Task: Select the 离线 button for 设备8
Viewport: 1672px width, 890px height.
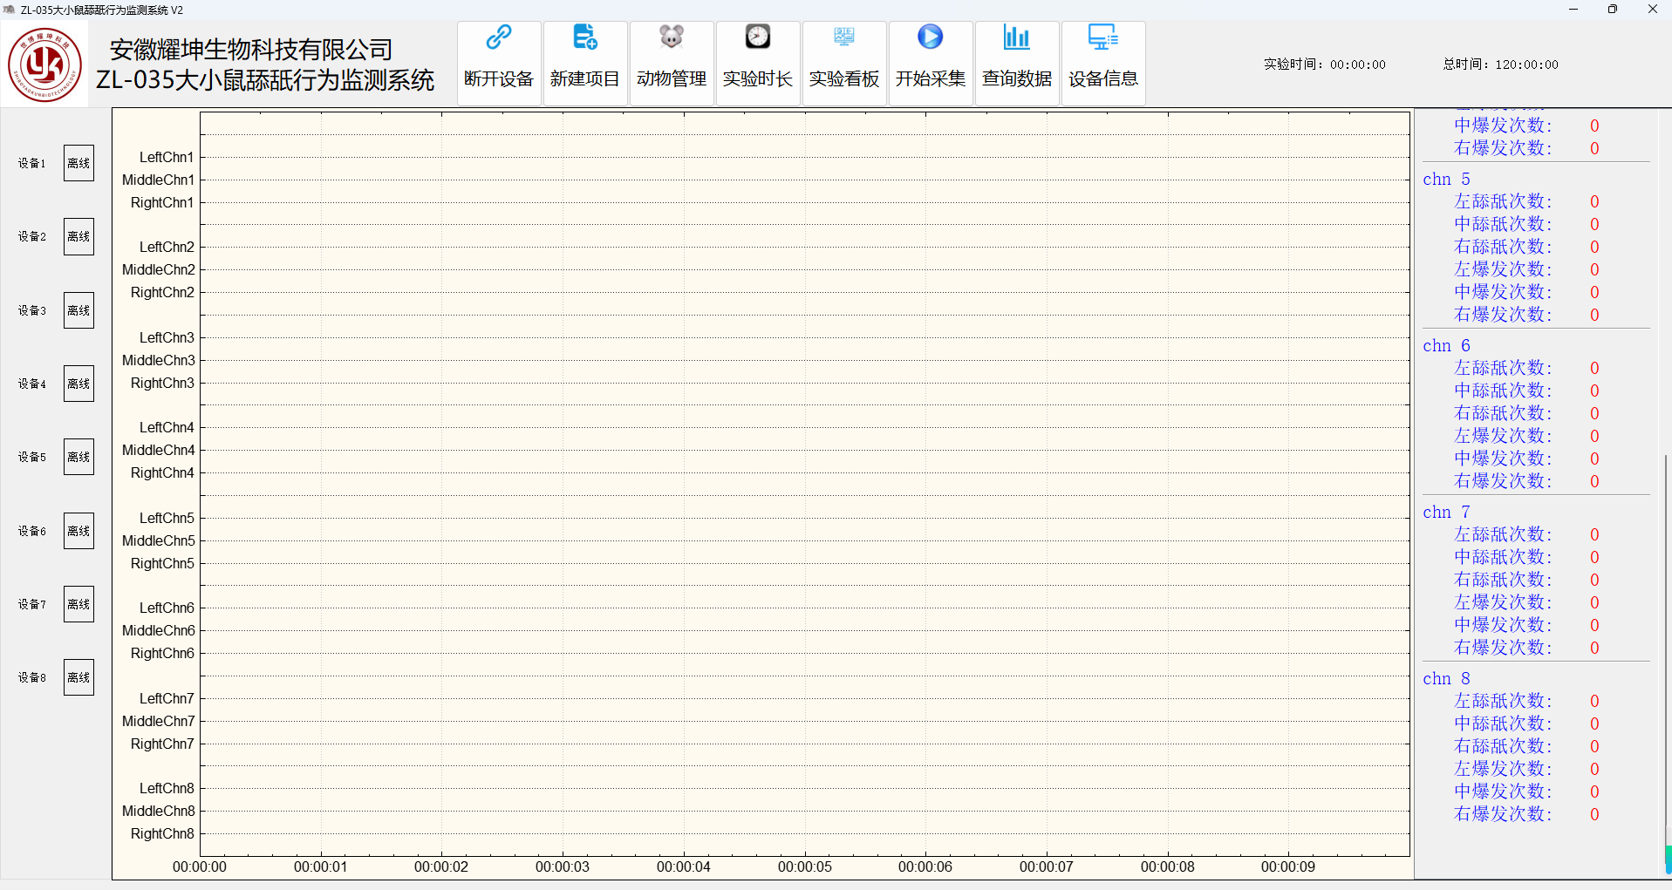Action: 78,677
